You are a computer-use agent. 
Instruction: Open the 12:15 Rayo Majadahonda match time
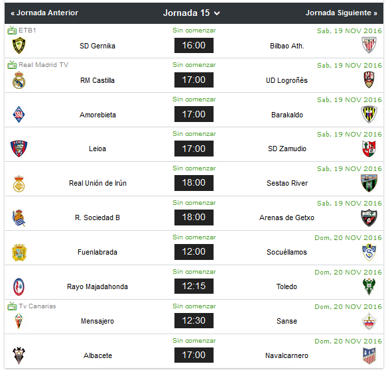194,286
